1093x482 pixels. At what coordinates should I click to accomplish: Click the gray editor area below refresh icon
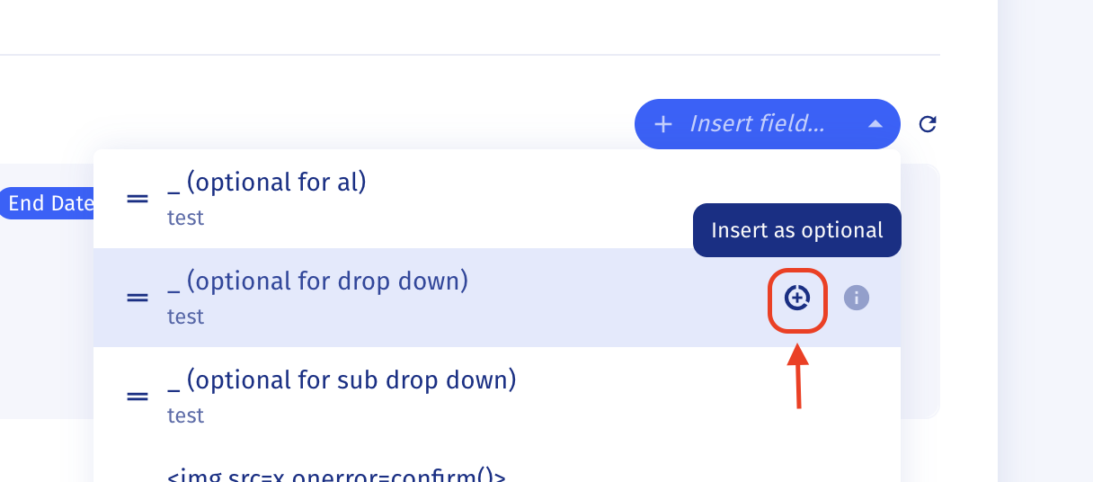point(920,288)
